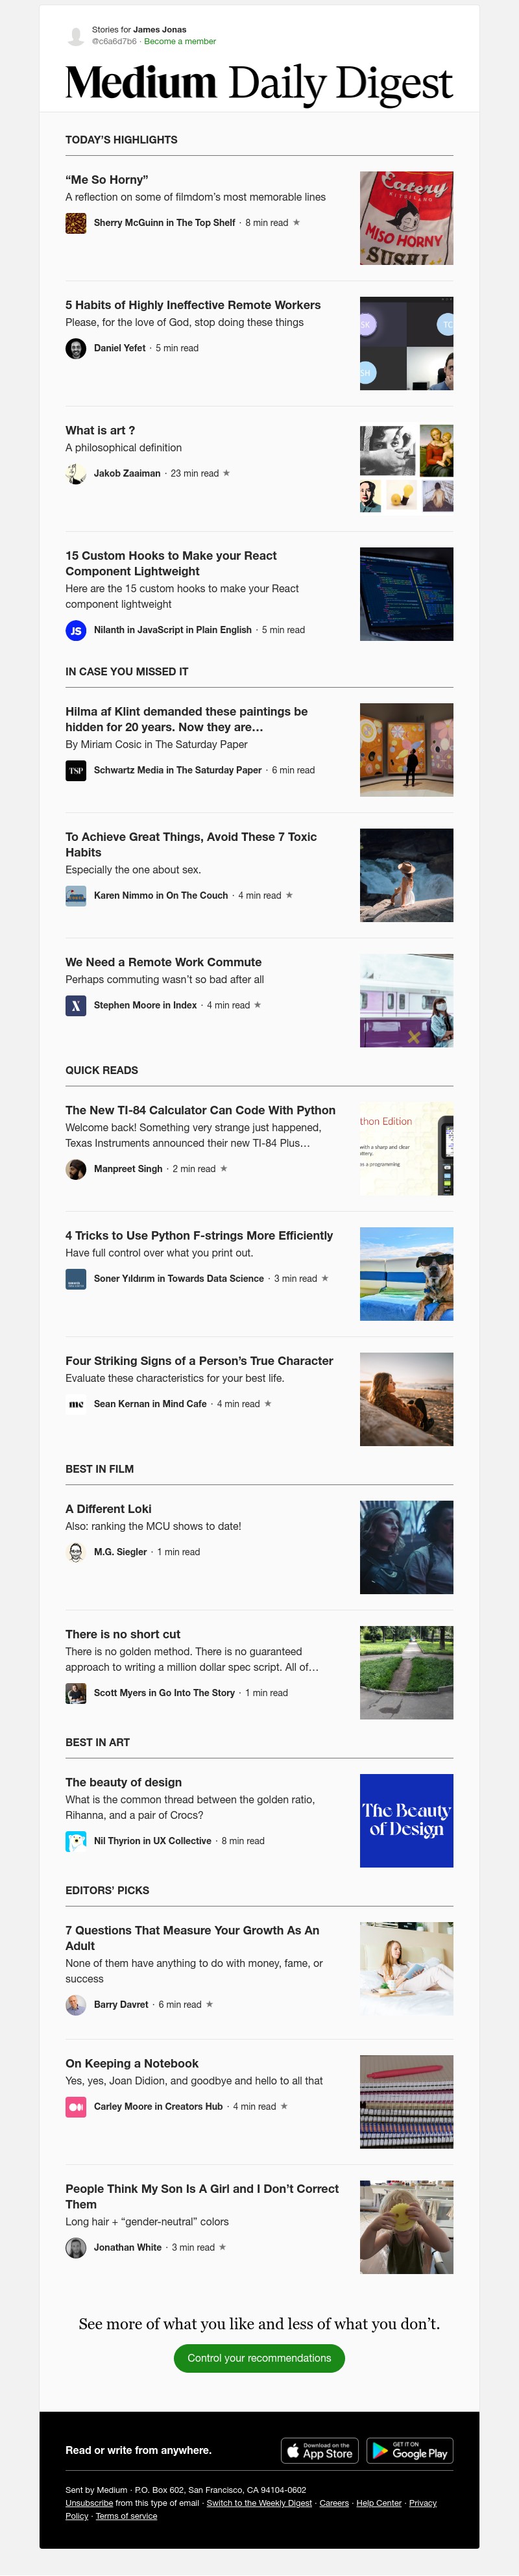Open the Help Center footer link
This screenshot has height=2576, width=519.
pos(379,2503)
